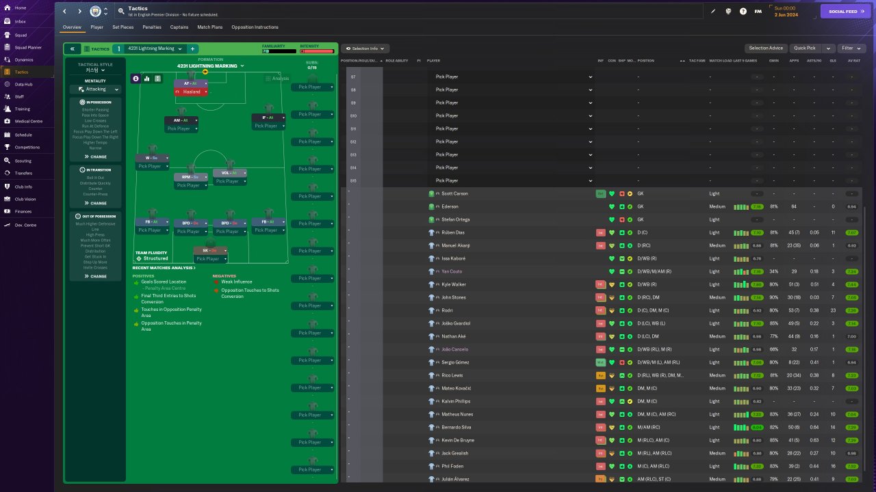Toggle the bar chart pitch view

click(146, 79)
